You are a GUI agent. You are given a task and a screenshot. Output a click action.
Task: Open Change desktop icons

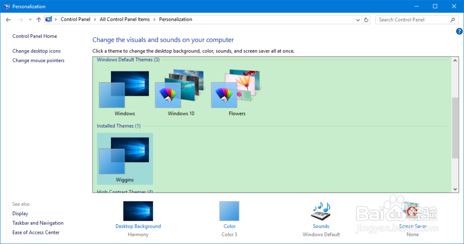tap(36, 51)
